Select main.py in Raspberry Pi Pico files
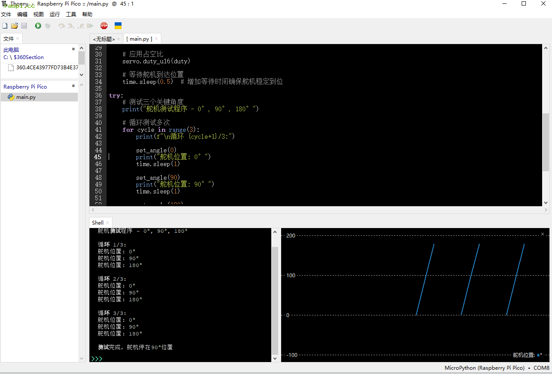This screenshot has height=374, width=552. click(x=26, y=97)
